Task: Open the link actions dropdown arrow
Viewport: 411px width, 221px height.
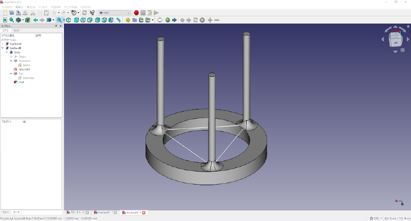Action: point(153,20)
